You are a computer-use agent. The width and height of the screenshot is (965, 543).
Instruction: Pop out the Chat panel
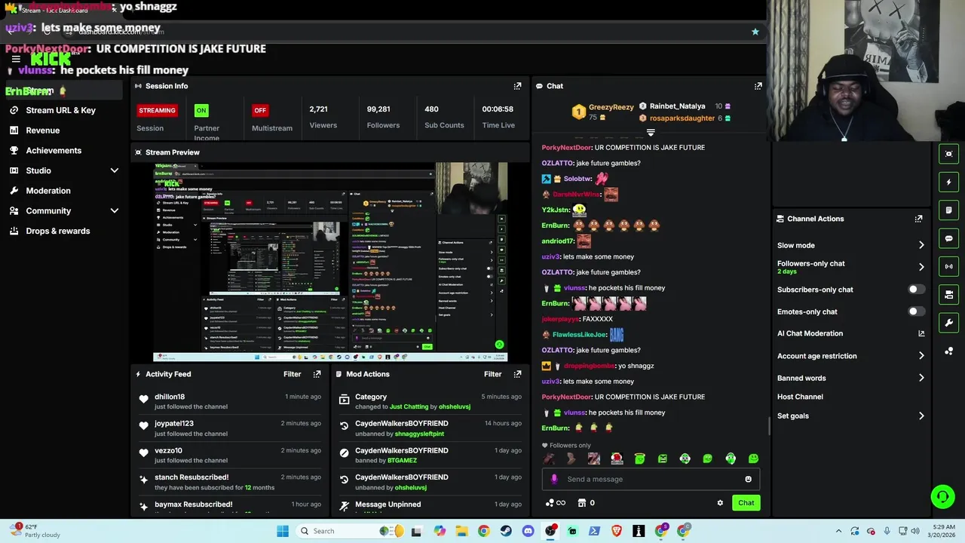(758, 86)
